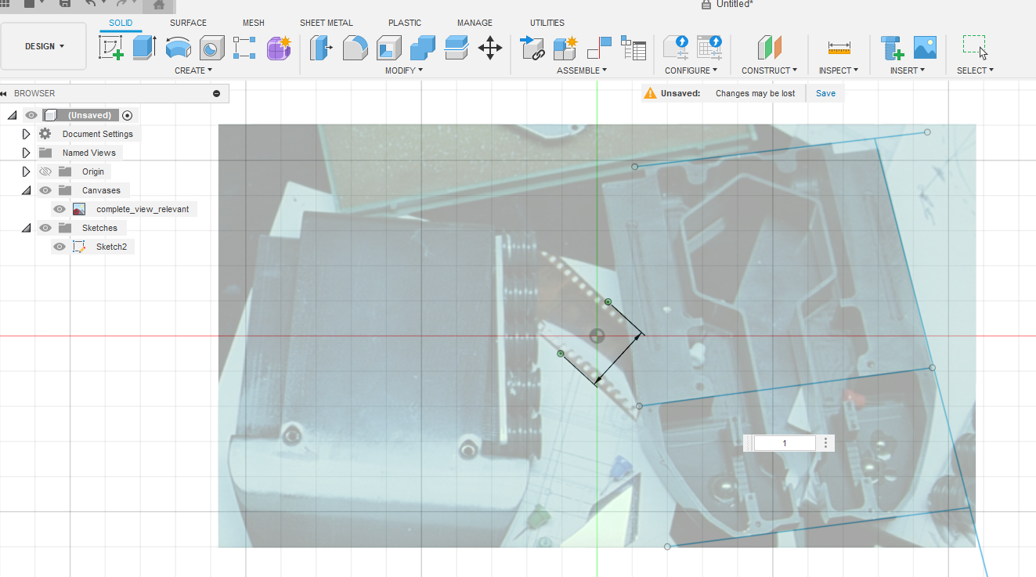Open the SHEET METAL tab
Viewport: 1036px width, 577px height.
click(x=326, y=23)
